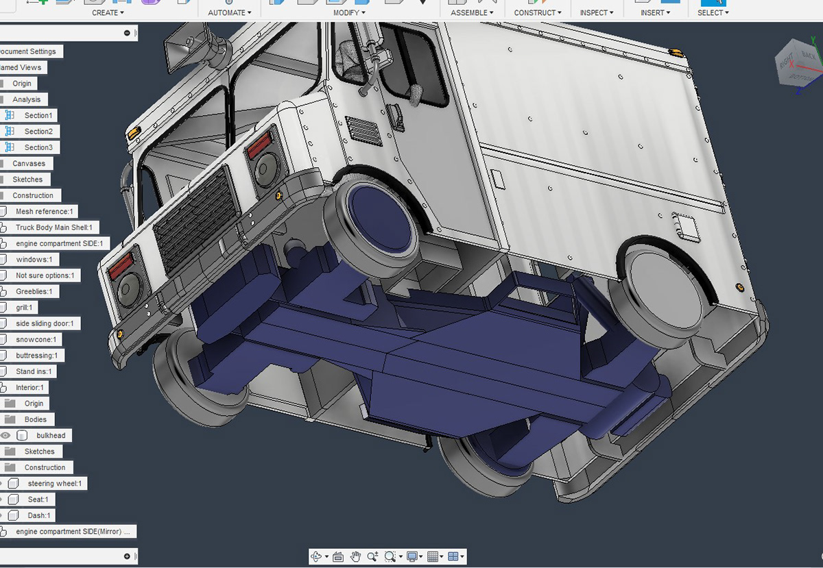Open the Display Settings monitor icon

(x=411, y=556)
